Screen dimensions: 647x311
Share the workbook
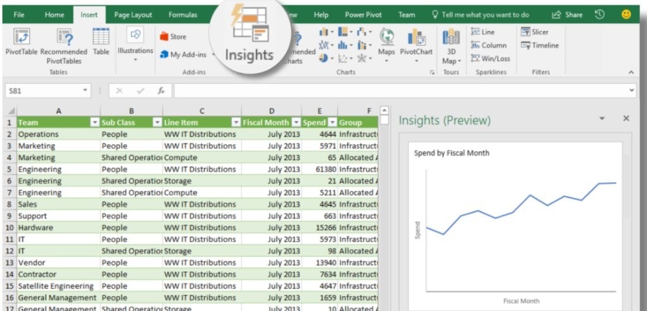point(567,15)
